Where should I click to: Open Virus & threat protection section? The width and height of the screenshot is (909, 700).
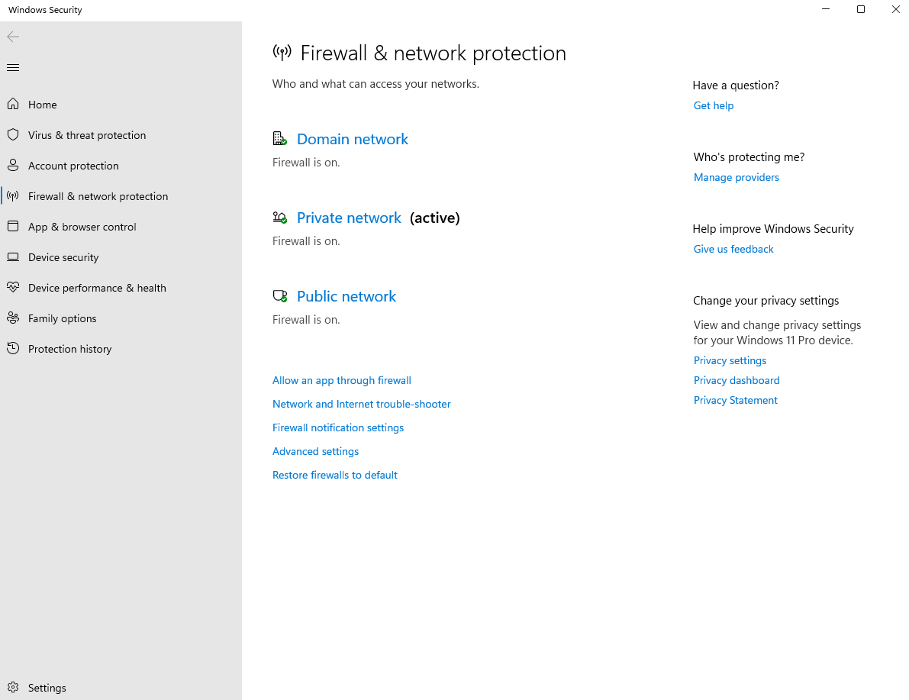(x=87, y=135)
